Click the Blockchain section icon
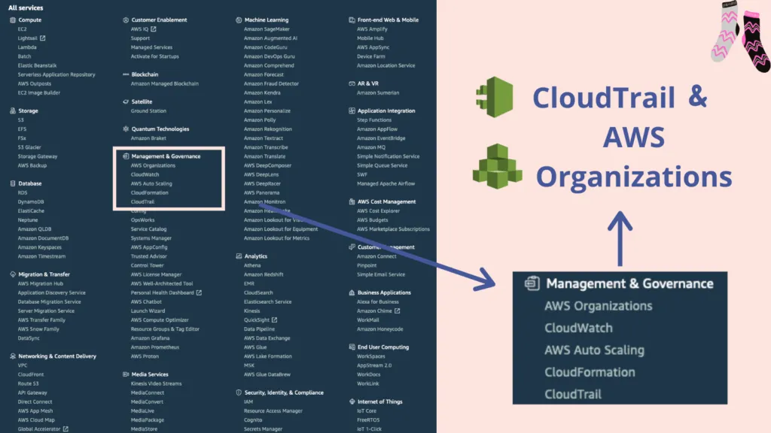The height and width of the screenshot is (433, 771). point(125,74)
